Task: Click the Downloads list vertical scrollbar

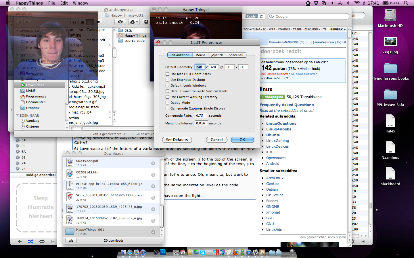Action: pos(162,215)
